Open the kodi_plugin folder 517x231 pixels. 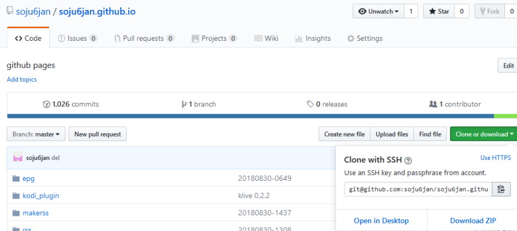(41, 196)
